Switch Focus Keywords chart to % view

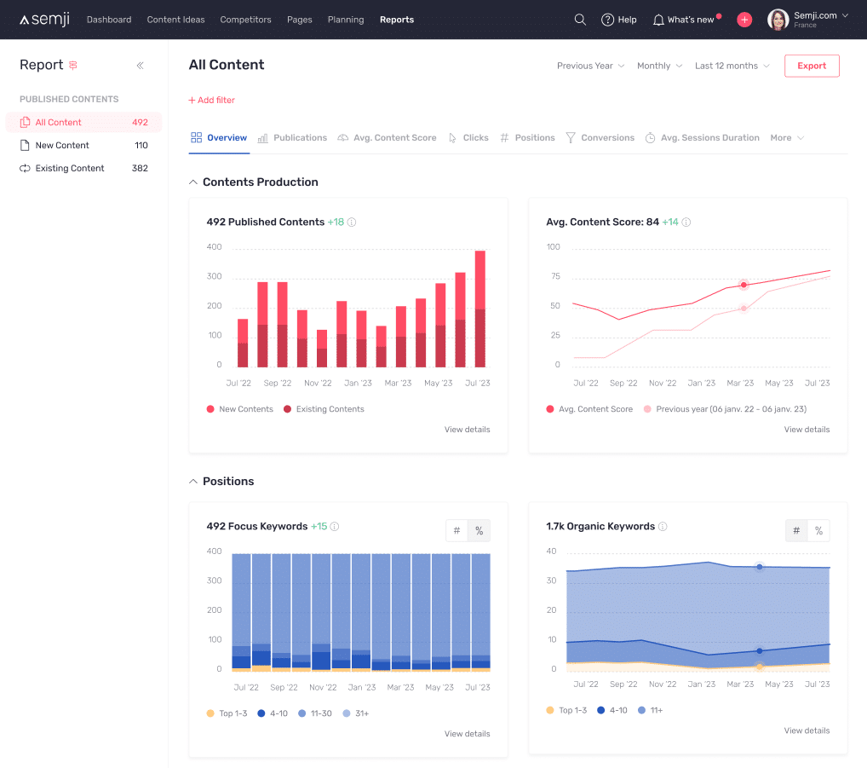point(479,531)
